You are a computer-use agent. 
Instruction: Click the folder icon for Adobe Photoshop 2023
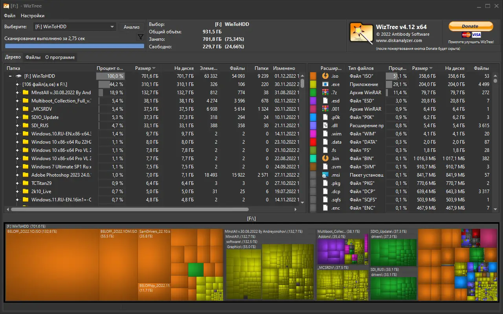coord(26,175)
